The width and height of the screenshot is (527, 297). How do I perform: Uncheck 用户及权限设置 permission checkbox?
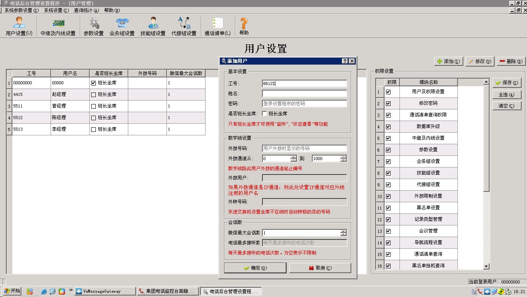[x=388, y=92]
